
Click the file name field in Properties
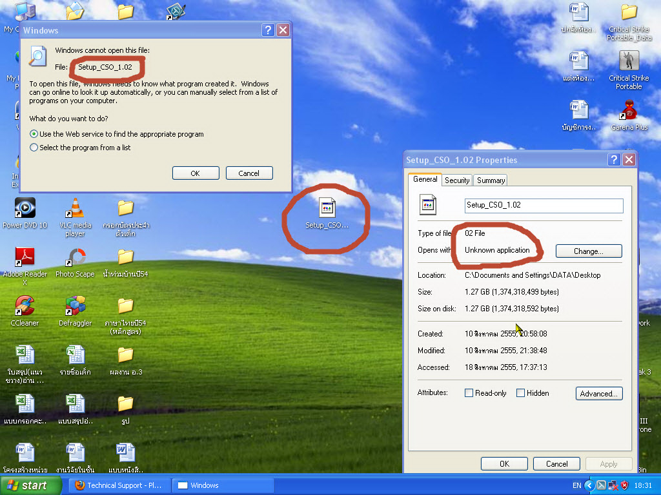(x=544, y=206)
